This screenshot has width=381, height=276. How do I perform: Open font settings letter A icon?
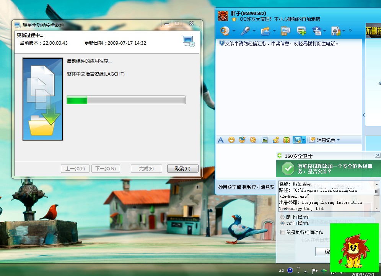[x=221, y=140]
